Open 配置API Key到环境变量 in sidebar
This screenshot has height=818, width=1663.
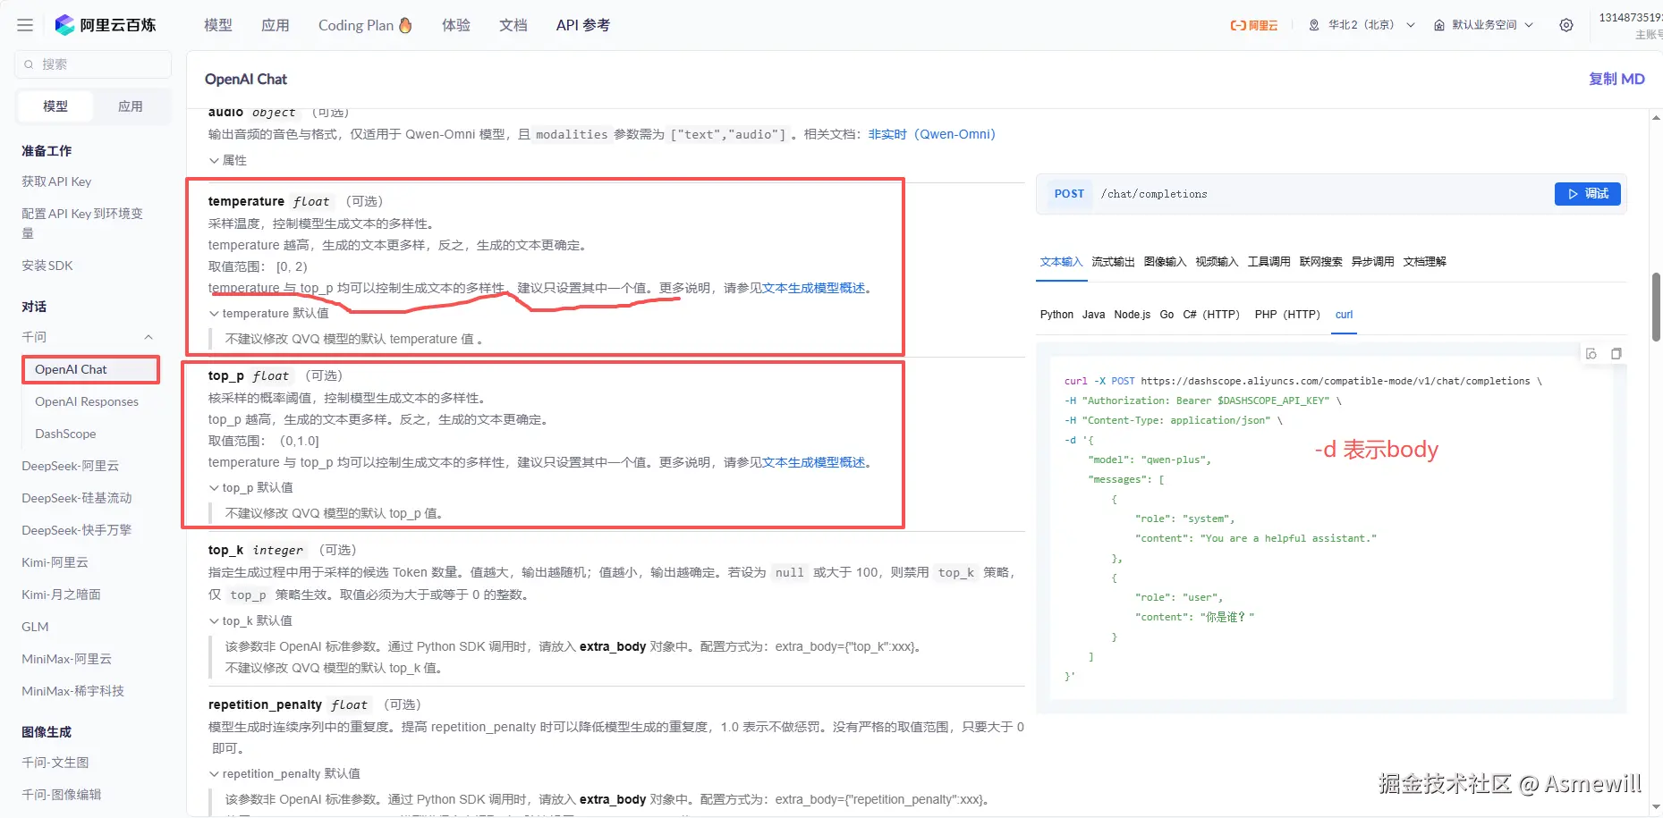82,223
